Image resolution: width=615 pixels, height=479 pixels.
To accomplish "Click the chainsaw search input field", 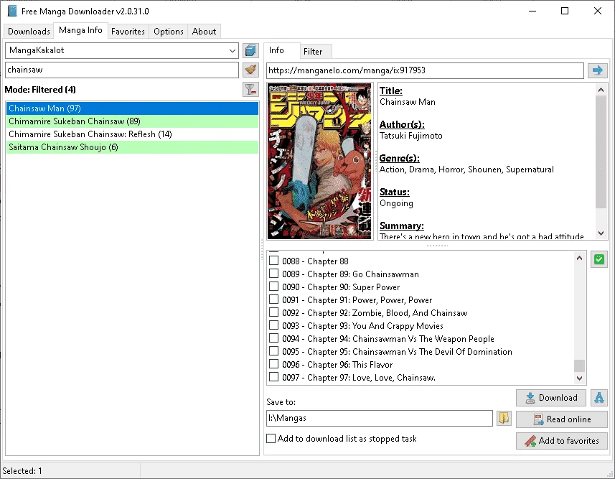I will 121,70.
